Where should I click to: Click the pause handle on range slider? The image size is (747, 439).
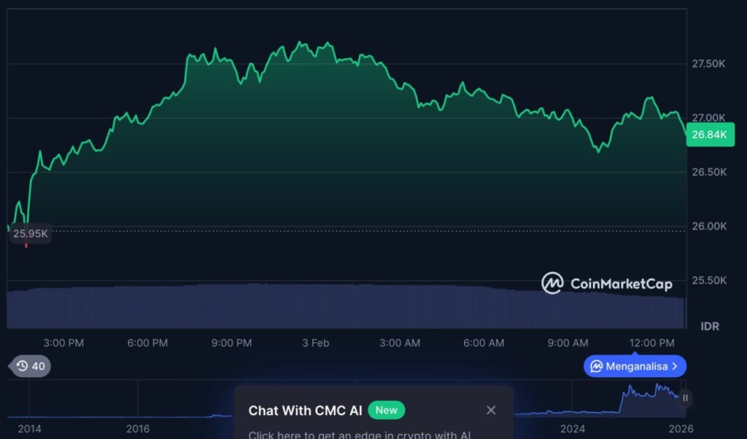(x=685, y=398)
